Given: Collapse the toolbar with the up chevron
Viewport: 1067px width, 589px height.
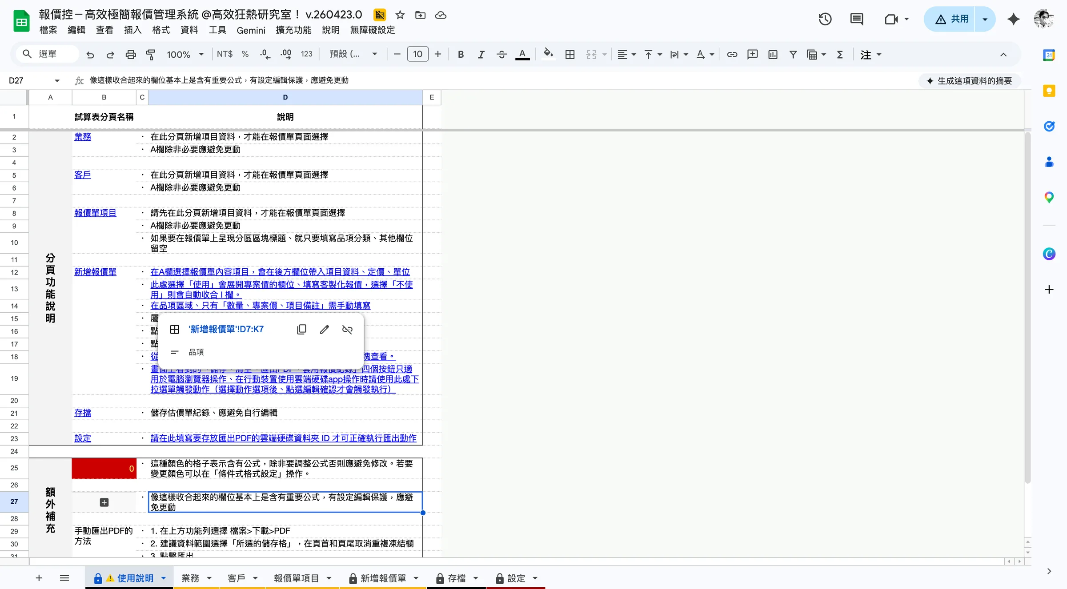Looking at the screenshot, I should click(x=1003, y=55).
